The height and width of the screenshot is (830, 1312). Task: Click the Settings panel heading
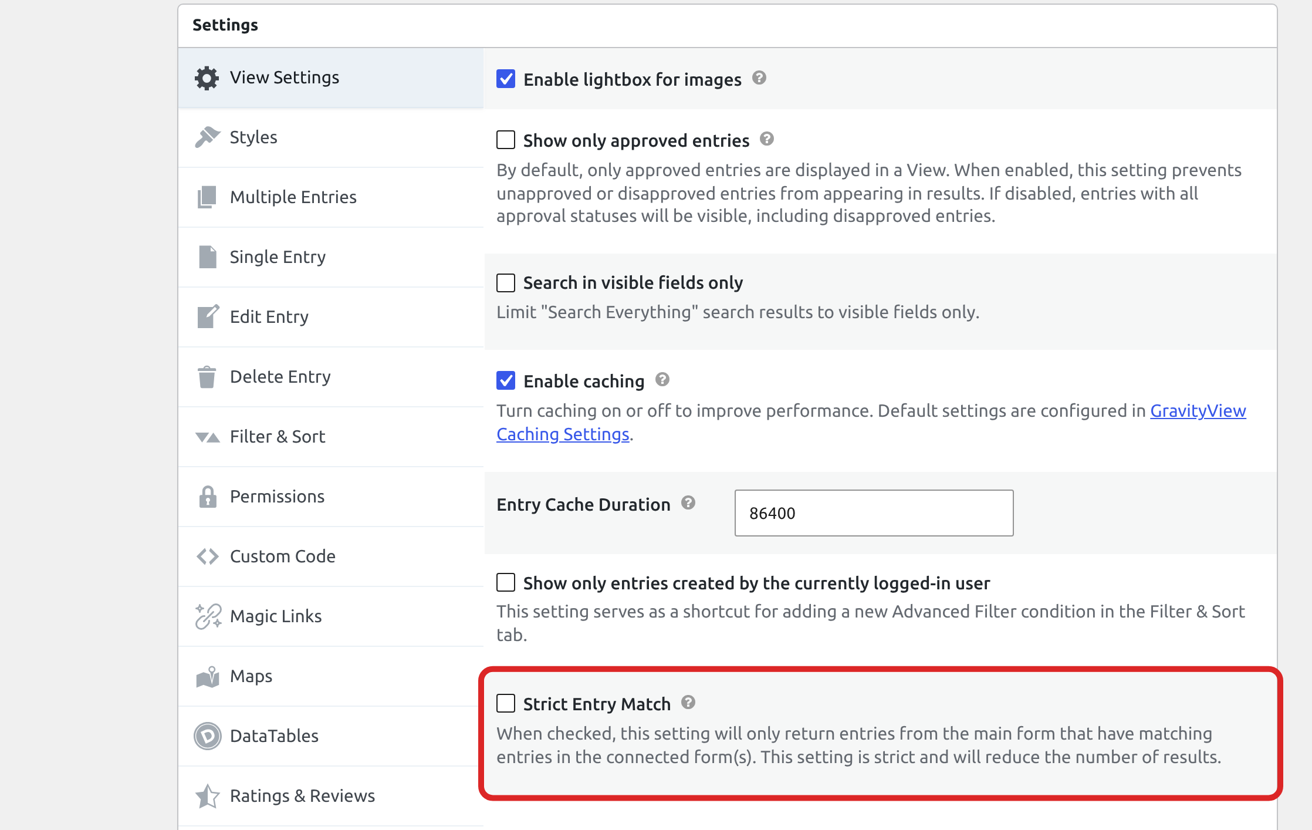[x=225, y=25]
